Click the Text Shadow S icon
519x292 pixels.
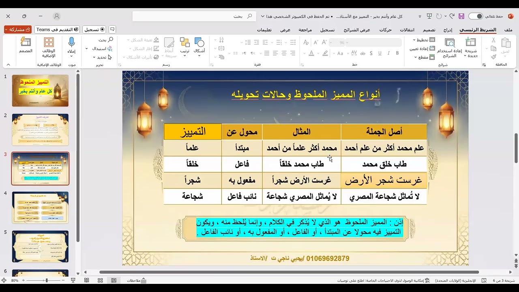(371, 53)
